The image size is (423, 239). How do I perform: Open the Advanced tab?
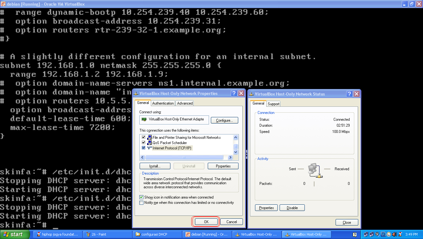[185, 103]
